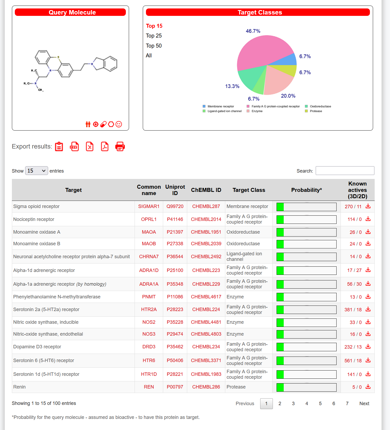Image resolution: width=390 pixels, height=430 pixels.
Task: Sort table by Target column
Action: click(74, 190)
